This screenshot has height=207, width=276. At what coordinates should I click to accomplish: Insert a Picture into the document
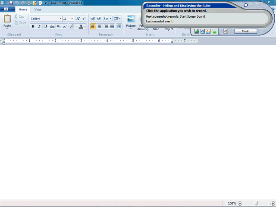click(131, 19)
